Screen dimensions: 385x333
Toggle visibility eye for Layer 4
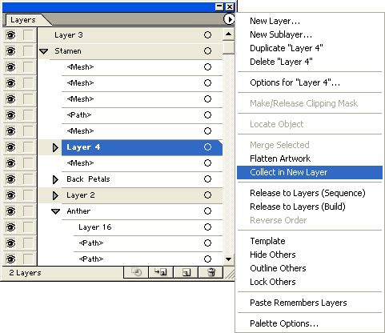tap(10, 147)
